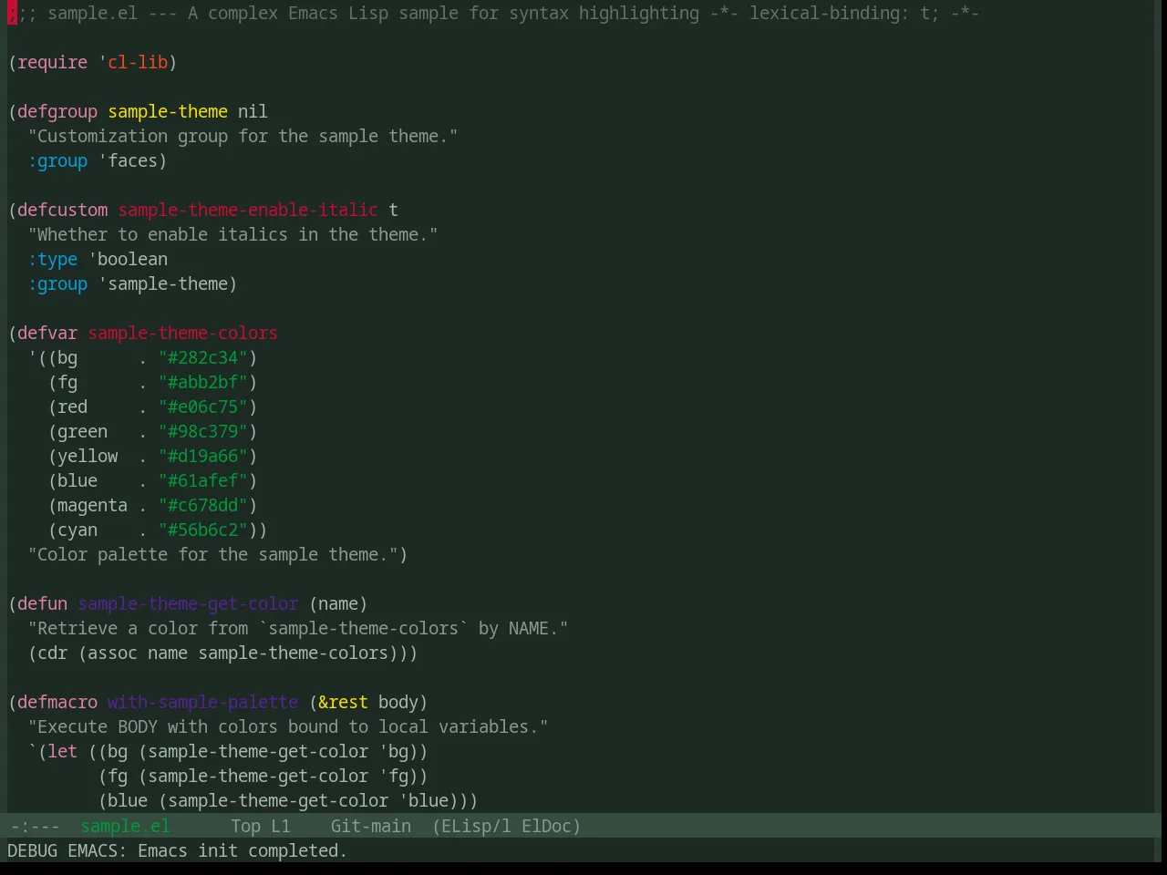The width and height of the screenshot is (1167, 875).
Task: Click on 'defmacro' keyword
Action: tap(57, 702)
